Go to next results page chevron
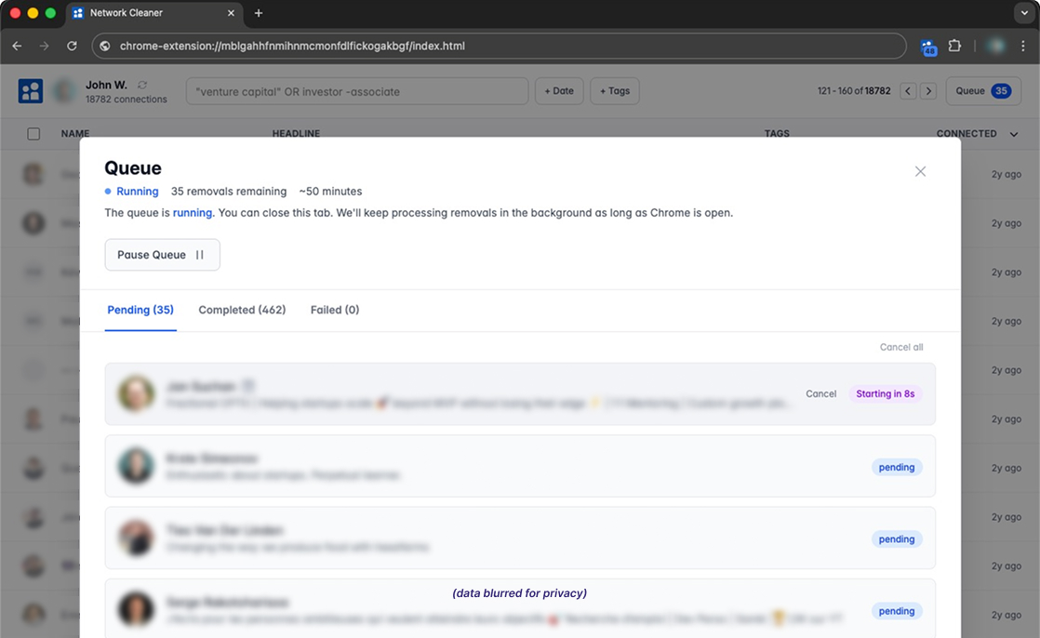Viewport: 1040px width, 638px height. point(928,90)
